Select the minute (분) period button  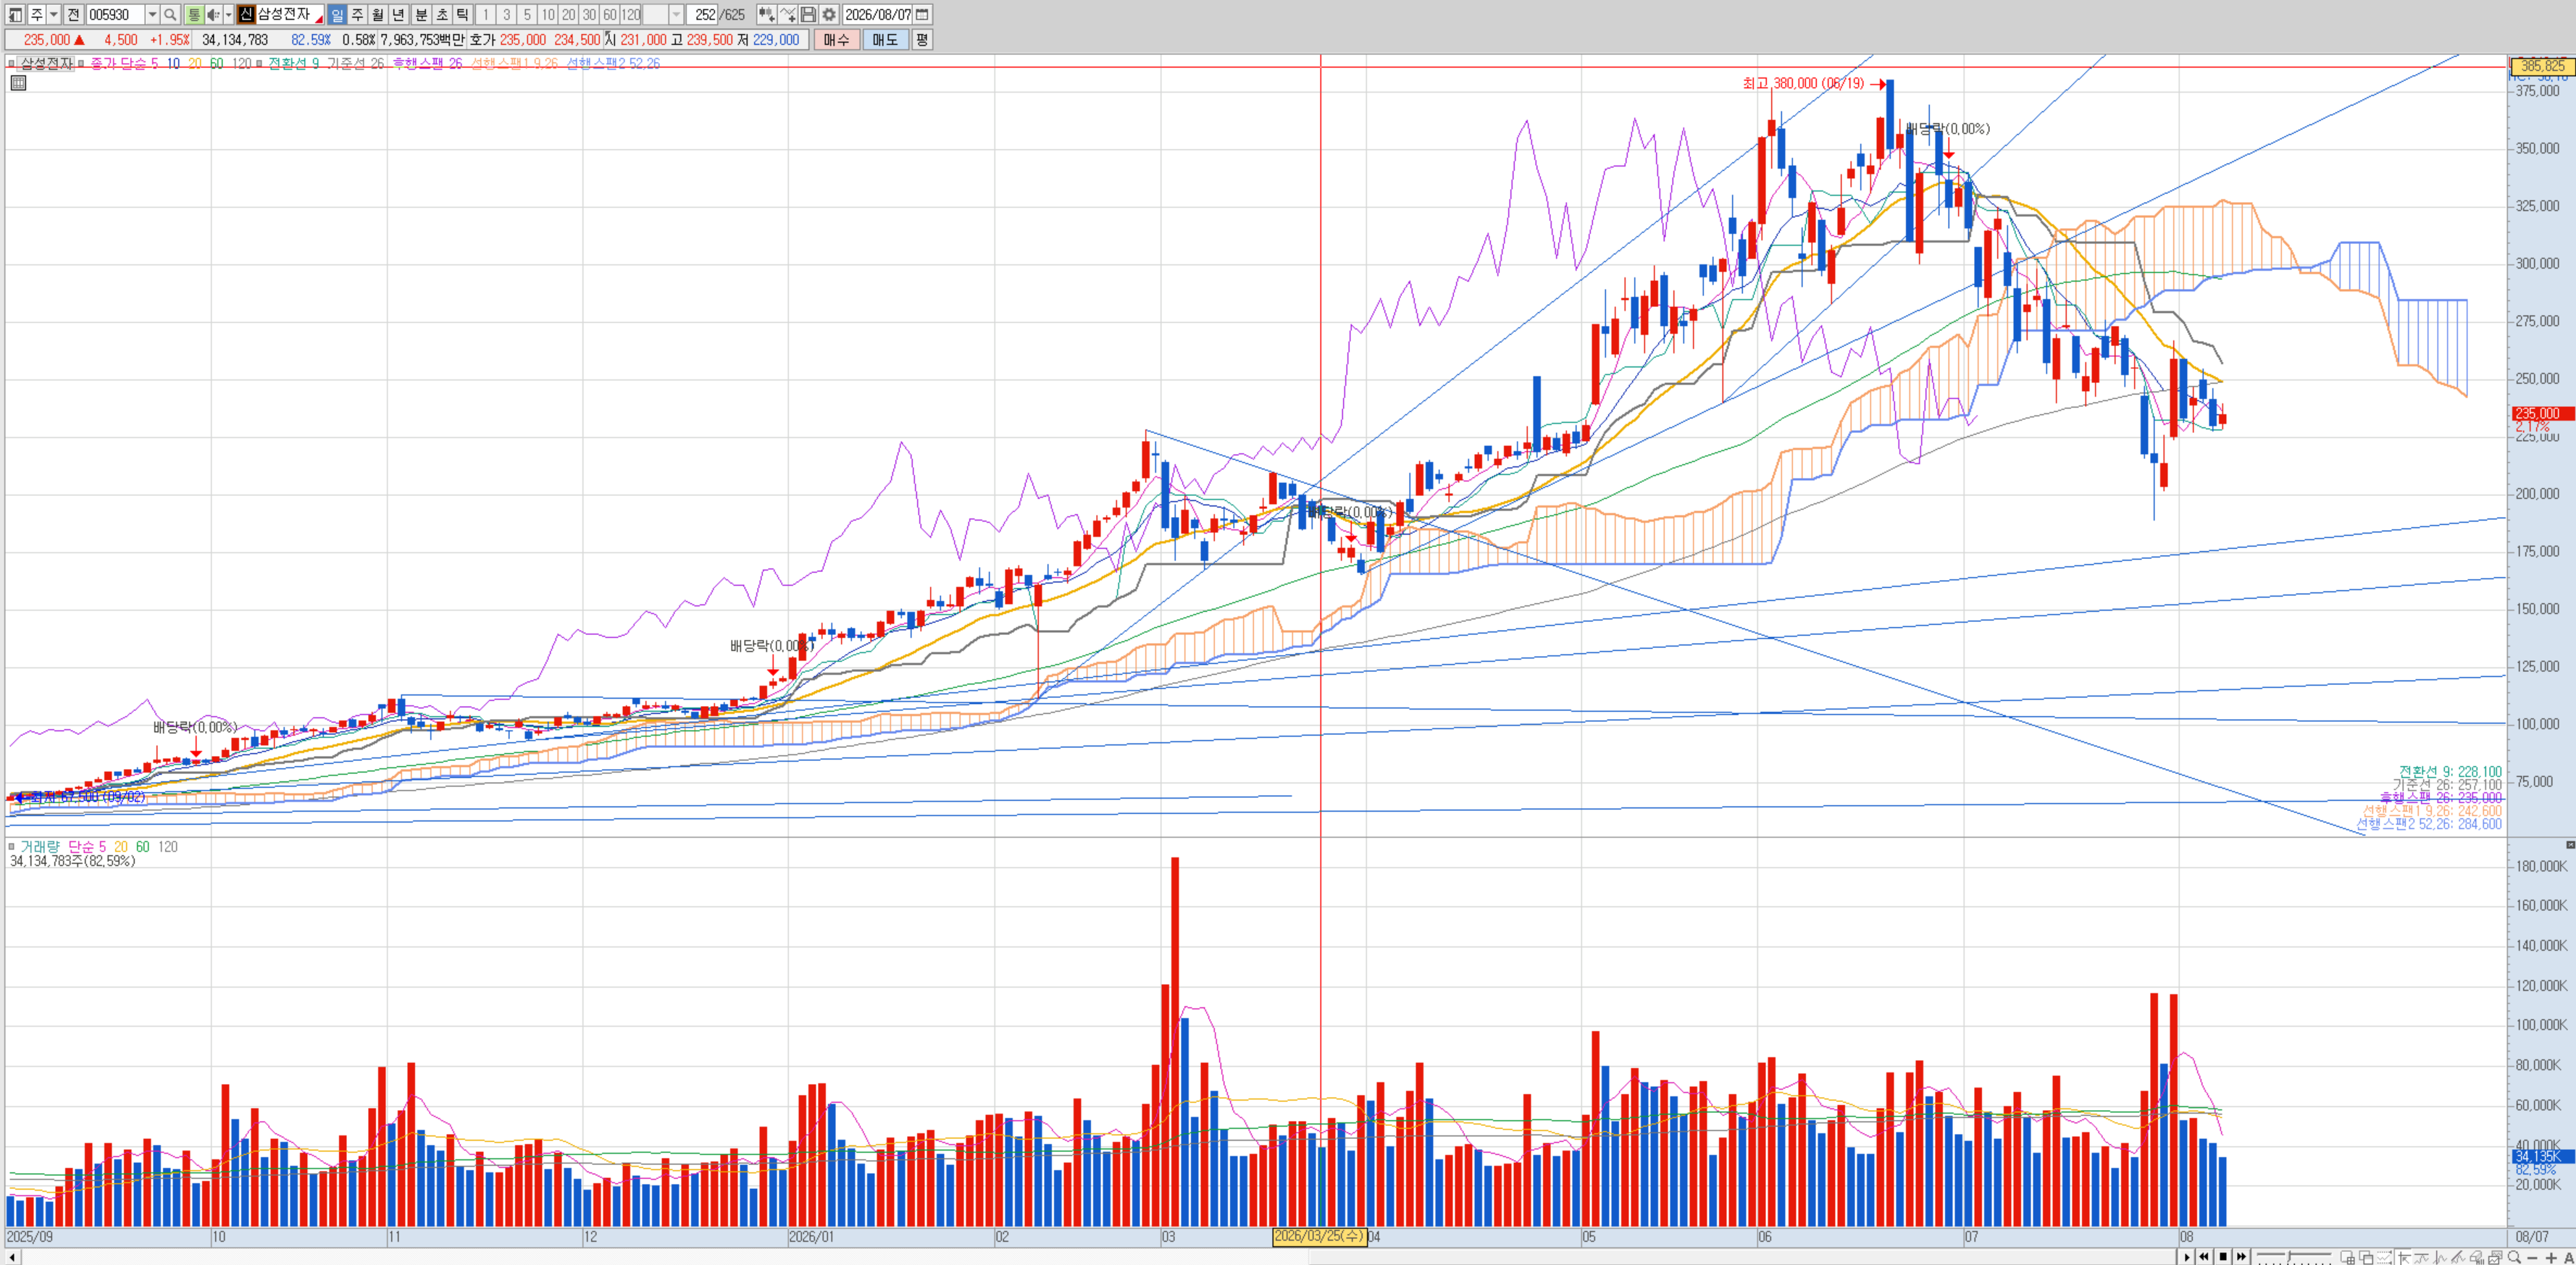[421, 14]
